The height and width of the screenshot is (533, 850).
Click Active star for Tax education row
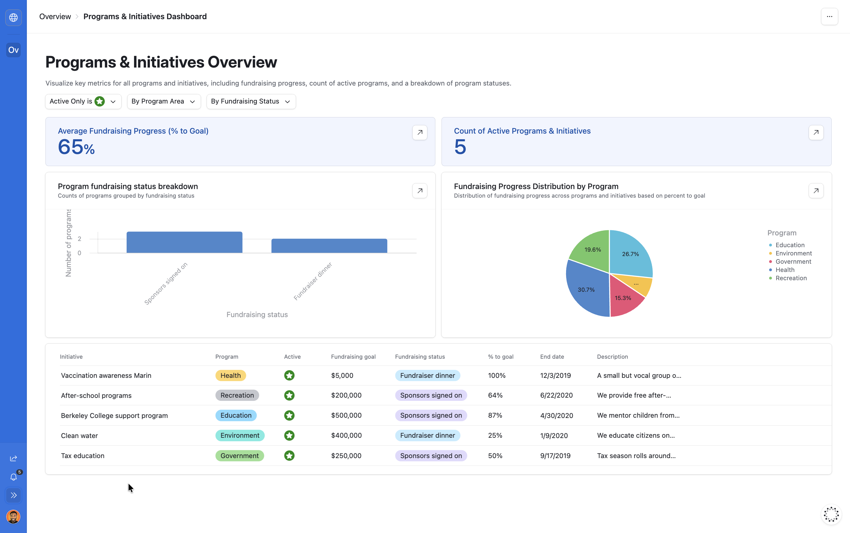(x=289, y=455)
